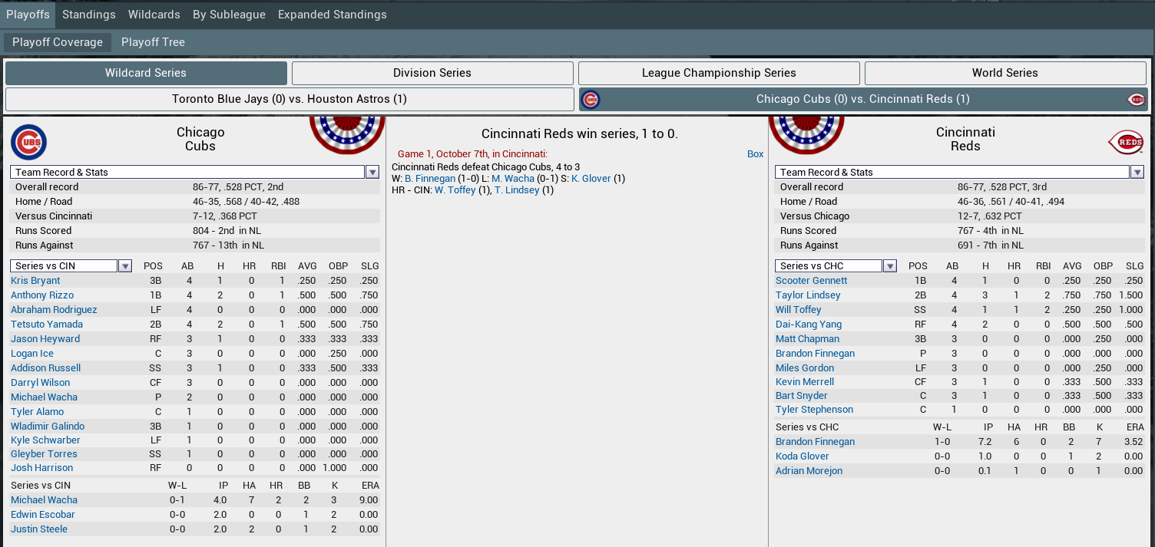The width and height of the screenshot is (1155, 547).
Task: Open Reds Team Record & Stats dropdown
Action: [x=1137, y=173]
